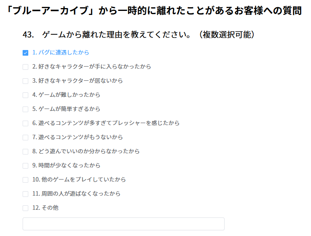Check option 11 周囲の人が遊ばなくなったから
This screenshot has height=236, width=311.
[25, 194]
